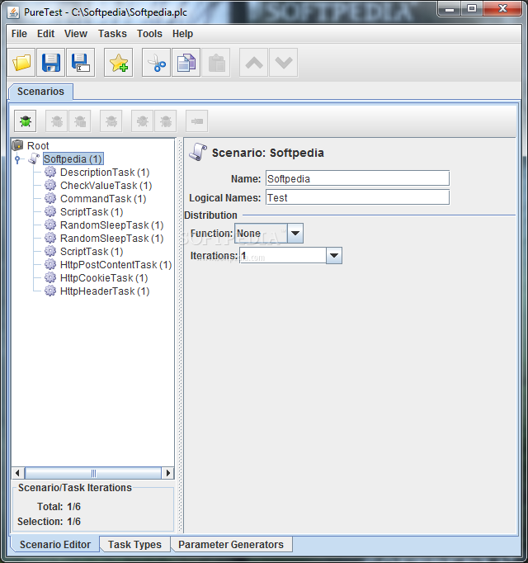Select Softpedia (1) scenario in tree
The image size is (528, 563).
tap(73, 158)
